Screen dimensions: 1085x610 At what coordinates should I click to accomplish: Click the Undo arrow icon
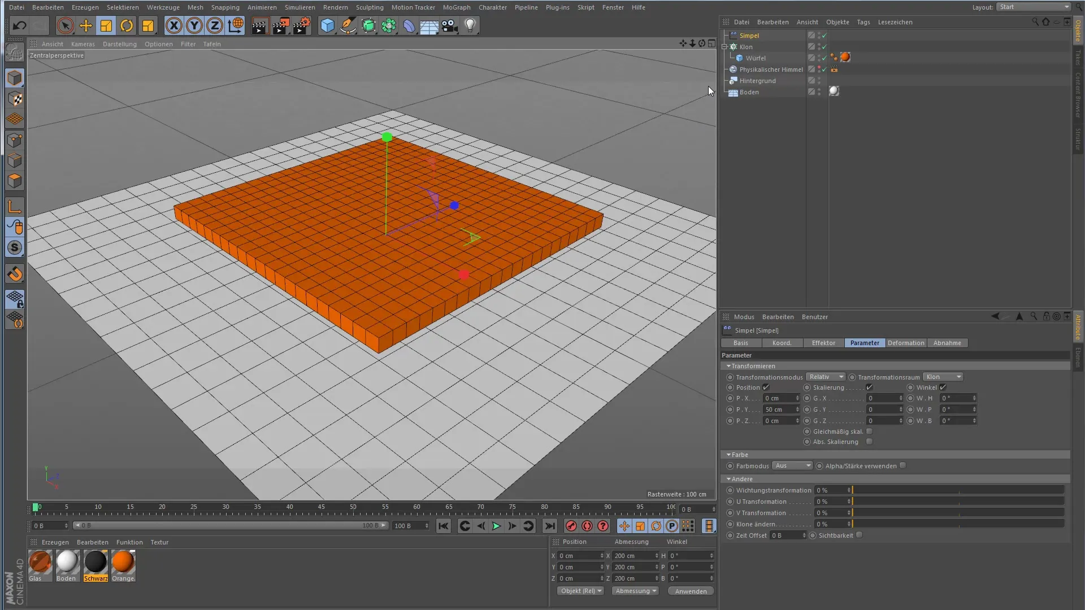pyautogui.click(x=19, y=25)
